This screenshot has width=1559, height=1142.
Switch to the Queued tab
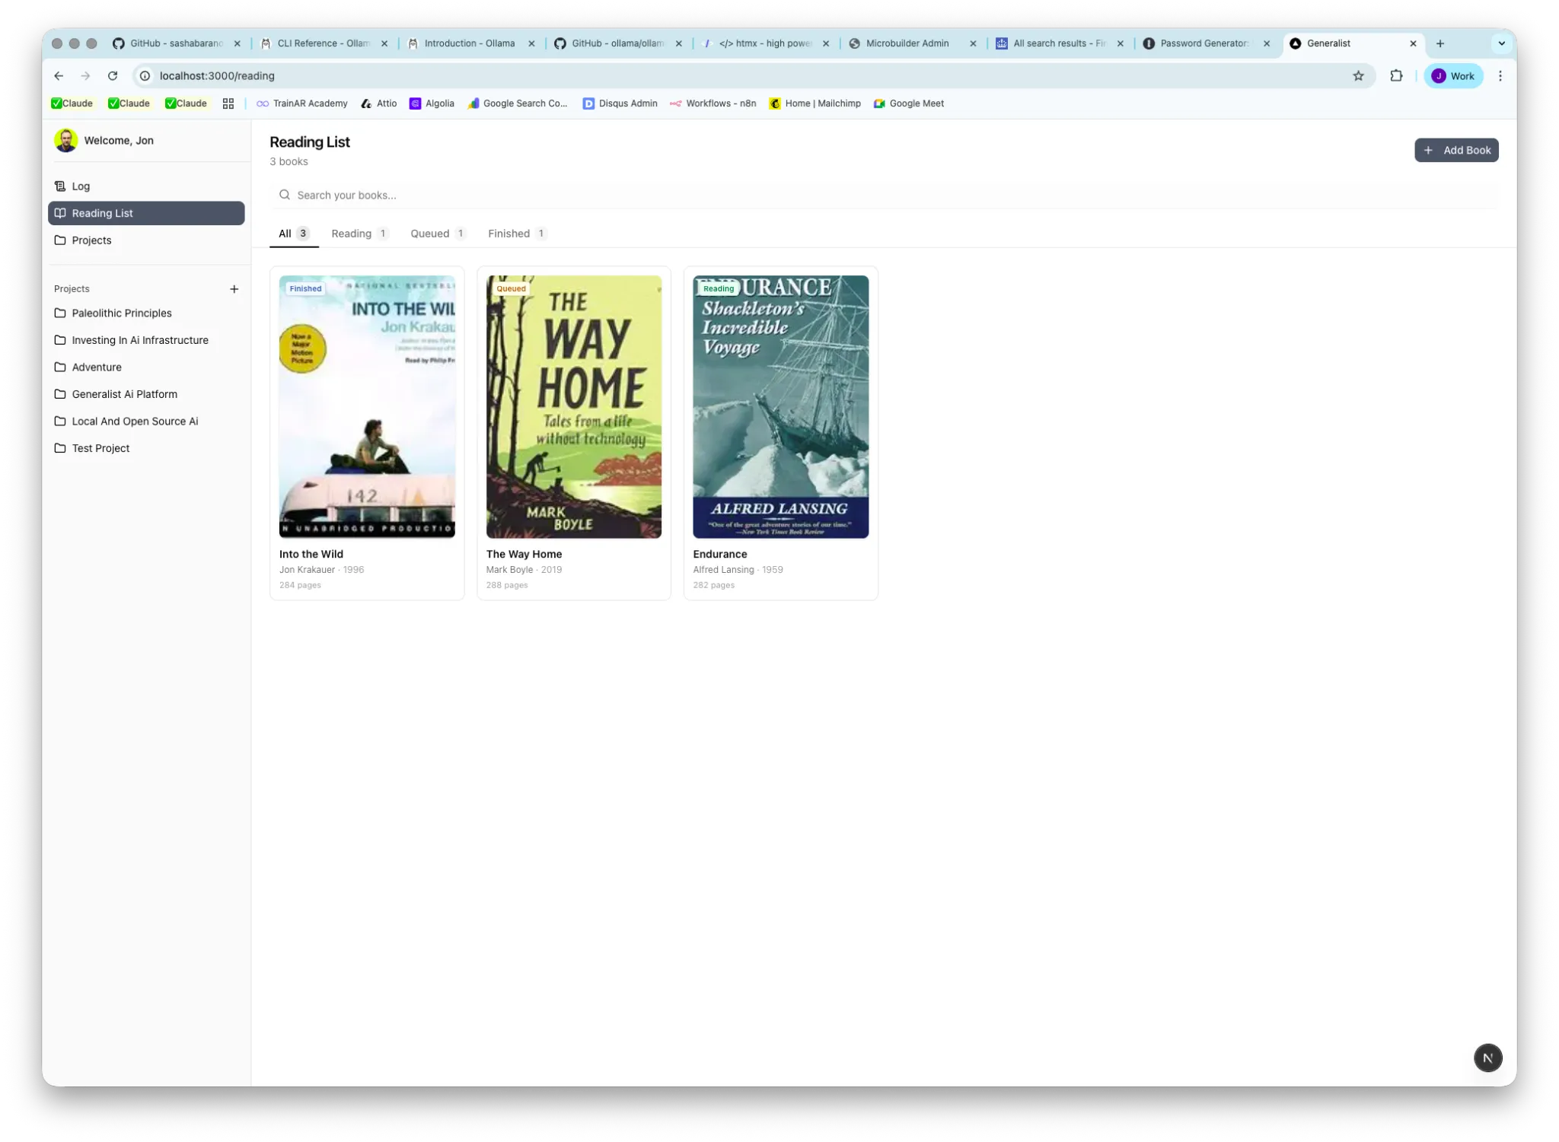pos(429,234)
